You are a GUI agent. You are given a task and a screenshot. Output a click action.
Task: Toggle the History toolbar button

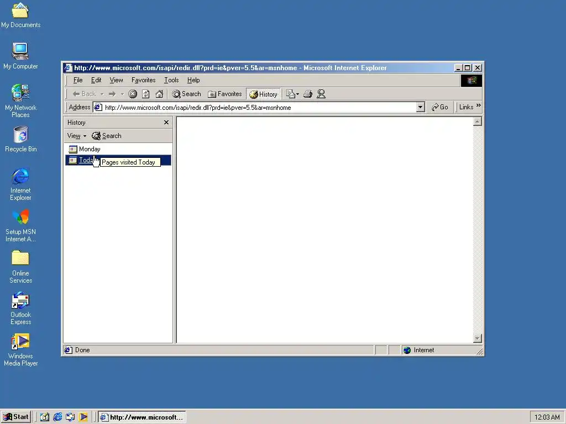[x=264, y=94]
